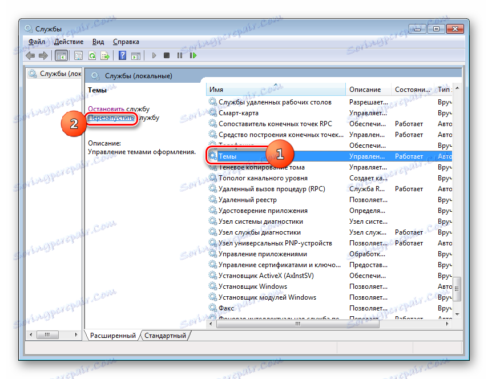Switch to the Расширенный tab

click(112, 336)
